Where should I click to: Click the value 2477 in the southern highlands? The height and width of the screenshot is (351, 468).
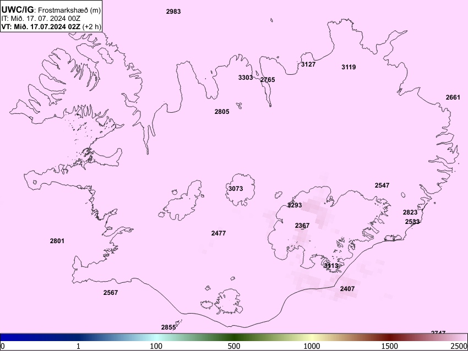coord(219,233)
